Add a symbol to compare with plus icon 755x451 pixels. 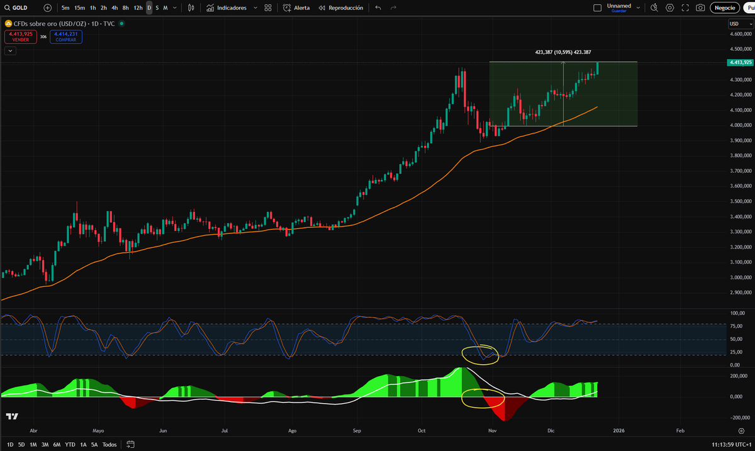tap(48, 8)
